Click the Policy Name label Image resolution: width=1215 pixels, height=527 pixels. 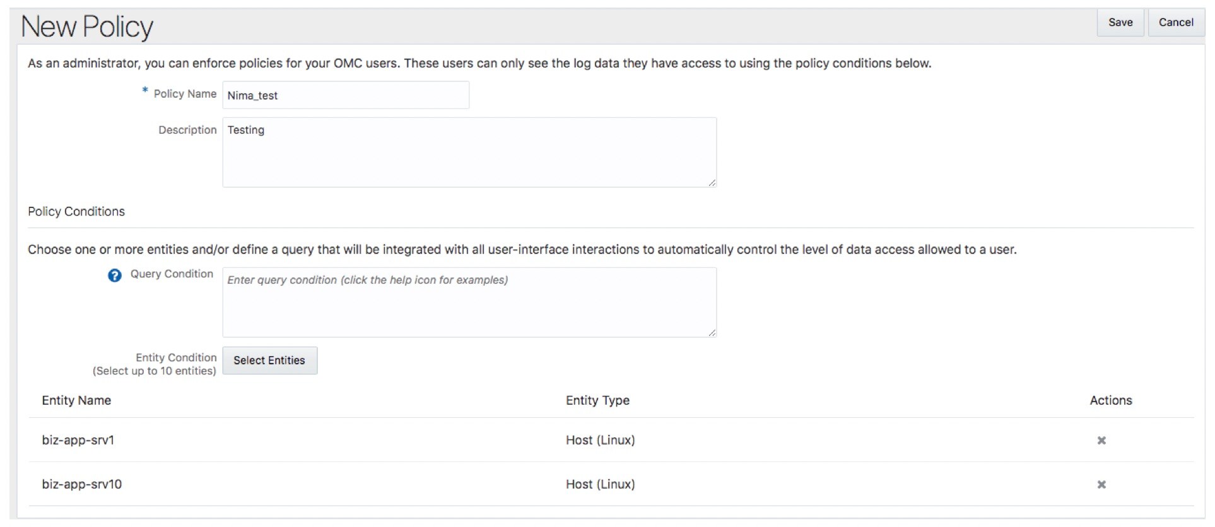pyautogui.click(x=185, y=94)
